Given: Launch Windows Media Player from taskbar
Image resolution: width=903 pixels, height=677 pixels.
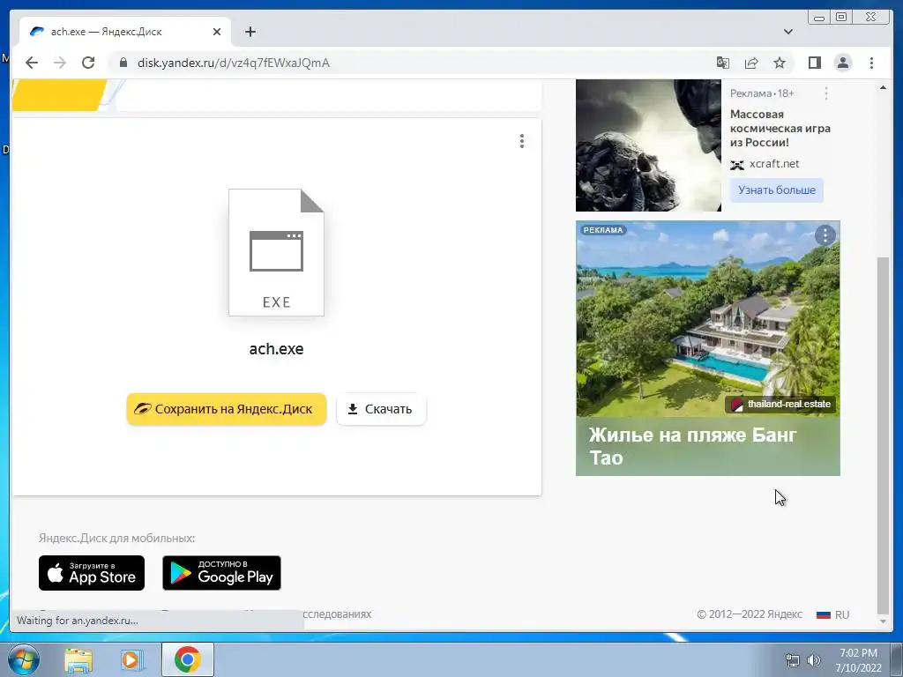Looking at the screenshot, I should tap(131, 660).
